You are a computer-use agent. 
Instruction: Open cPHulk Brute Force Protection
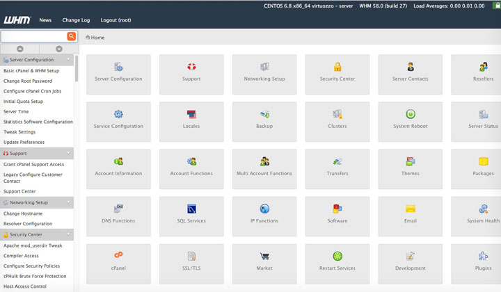(x=35, y=277)
